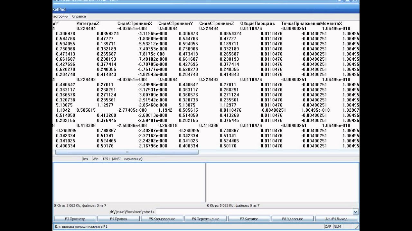Click the Alt+F4 Выход button
This screenshot has height=231, width=412.
point(336,219)
